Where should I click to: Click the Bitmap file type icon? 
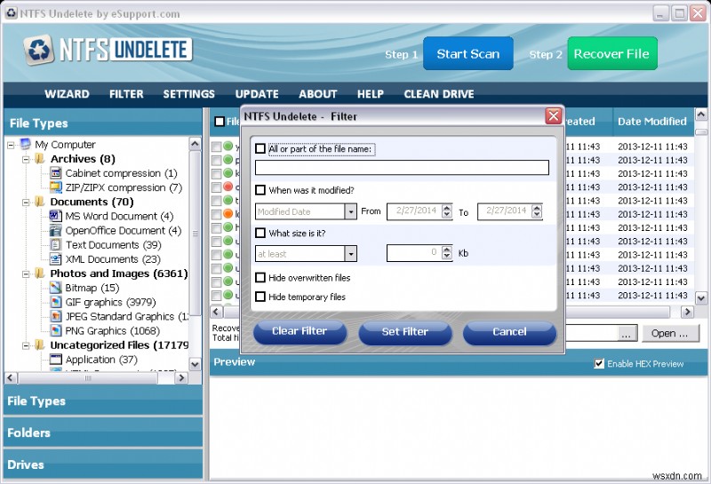pos(56,288)
